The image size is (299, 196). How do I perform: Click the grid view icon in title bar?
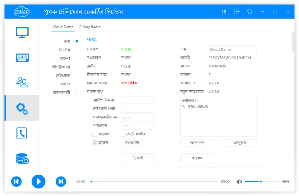224,12
